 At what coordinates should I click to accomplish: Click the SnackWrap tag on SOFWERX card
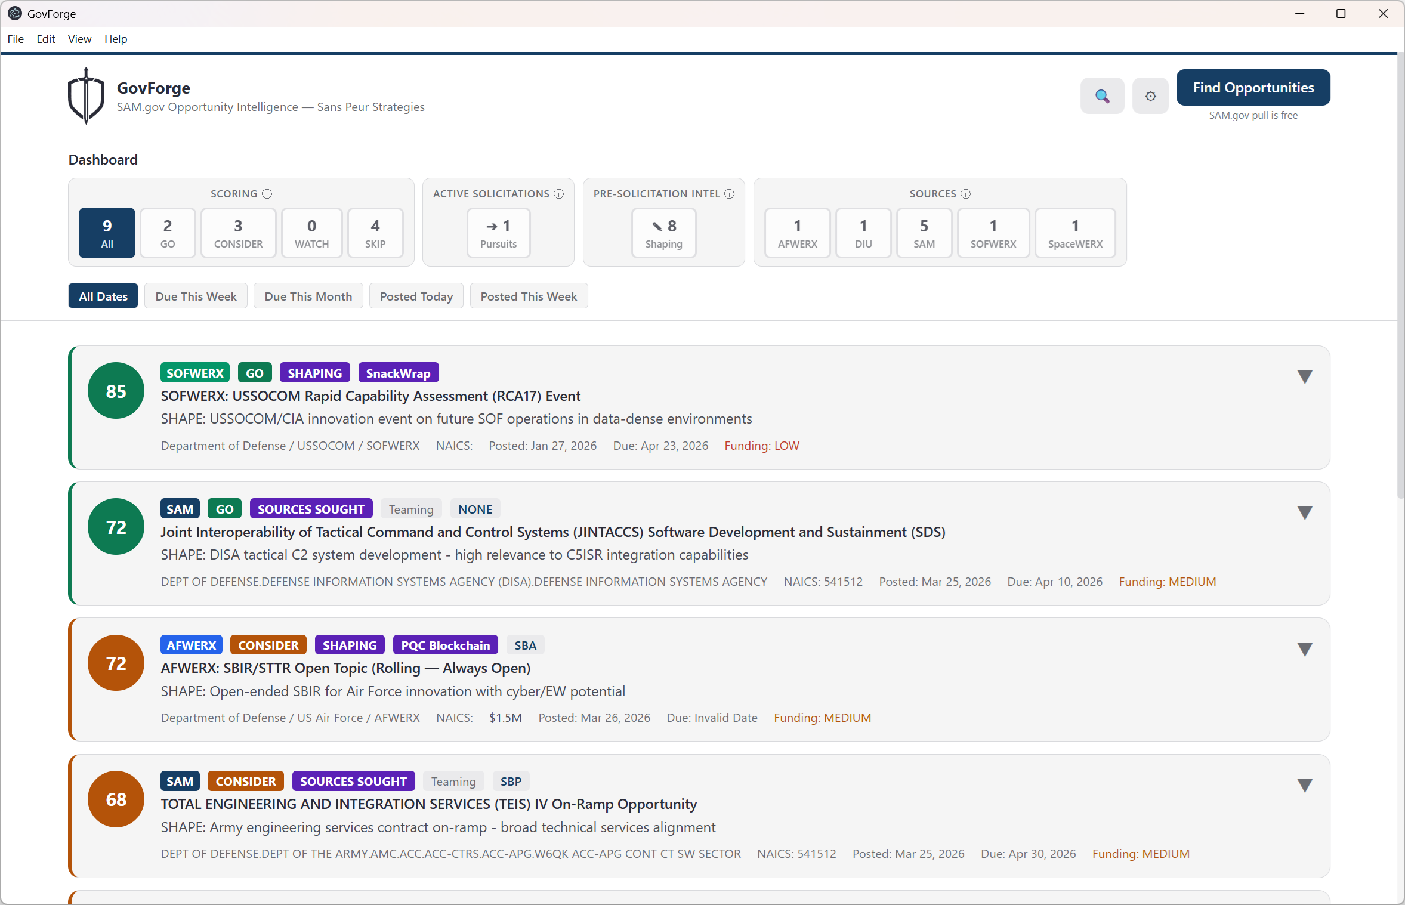(x=398, y=373)
